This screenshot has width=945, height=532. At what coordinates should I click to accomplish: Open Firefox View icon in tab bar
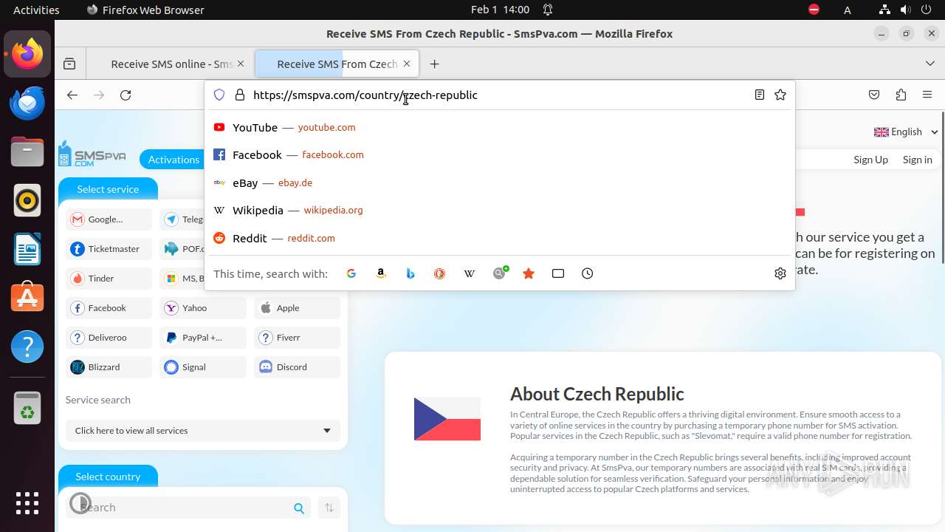[x=69, y=64]
